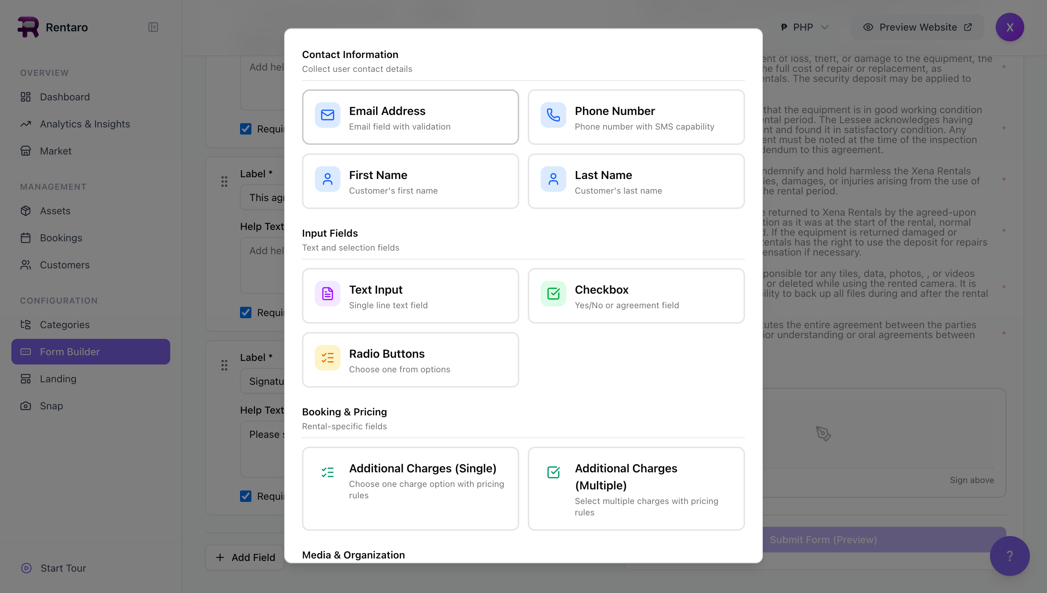Click the Text Input document icon
Viewport: 1047px width, 593px height.
327,294
